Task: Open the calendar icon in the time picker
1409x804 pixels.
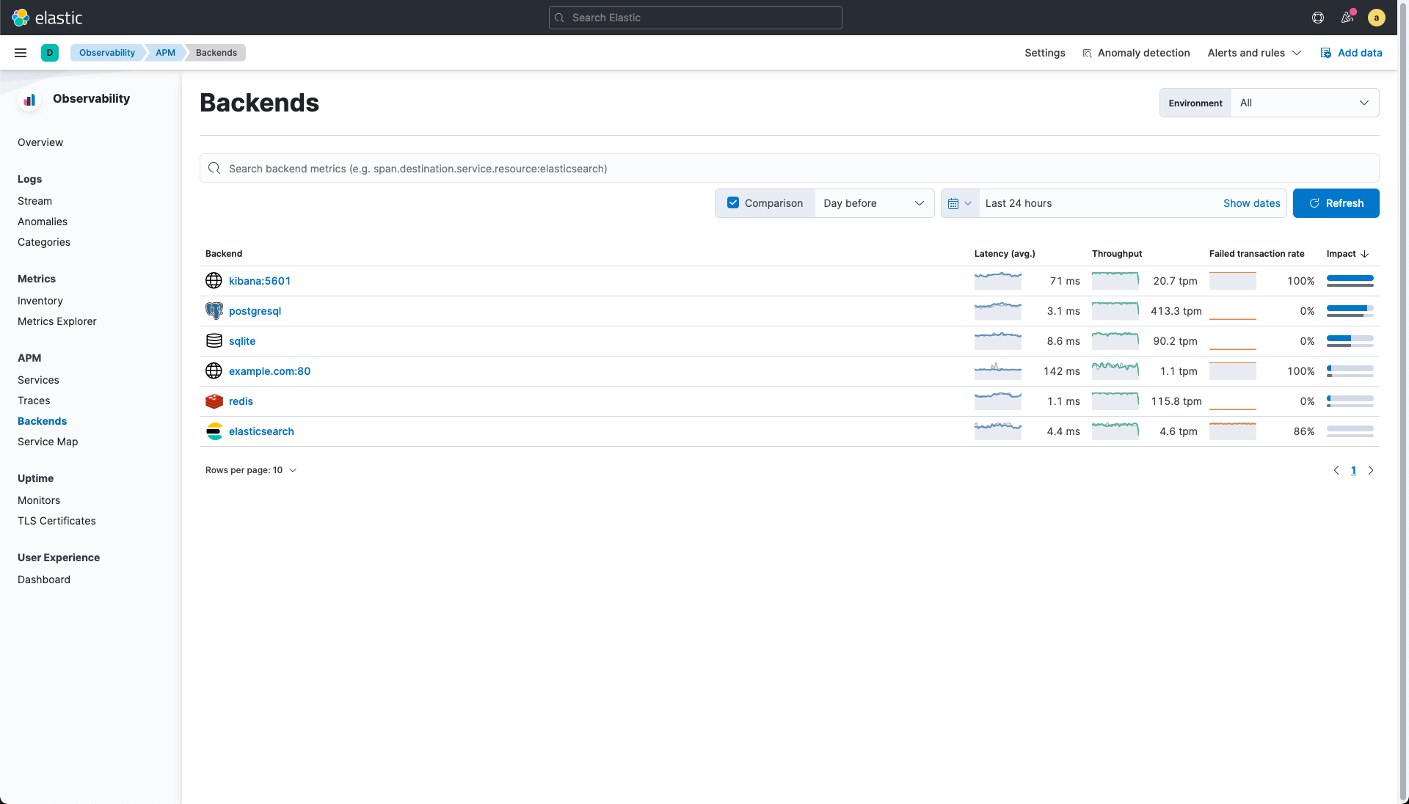Action: (955, 203)
